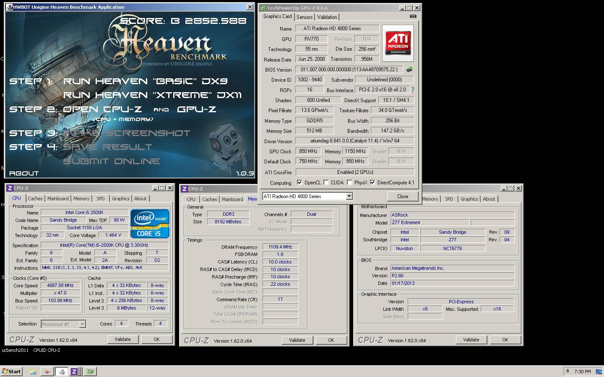The height and width of the screenshot is (377, 604).
Task: Click OK in the right CPU-Z window
Action: click(x=505, y=340)
